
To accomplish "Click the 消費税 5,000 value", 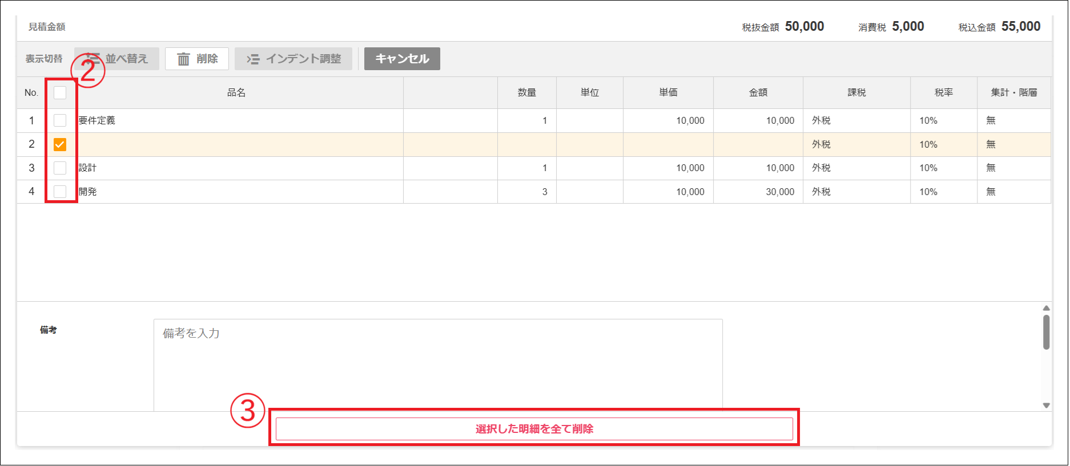I will [x=908, y=26].
